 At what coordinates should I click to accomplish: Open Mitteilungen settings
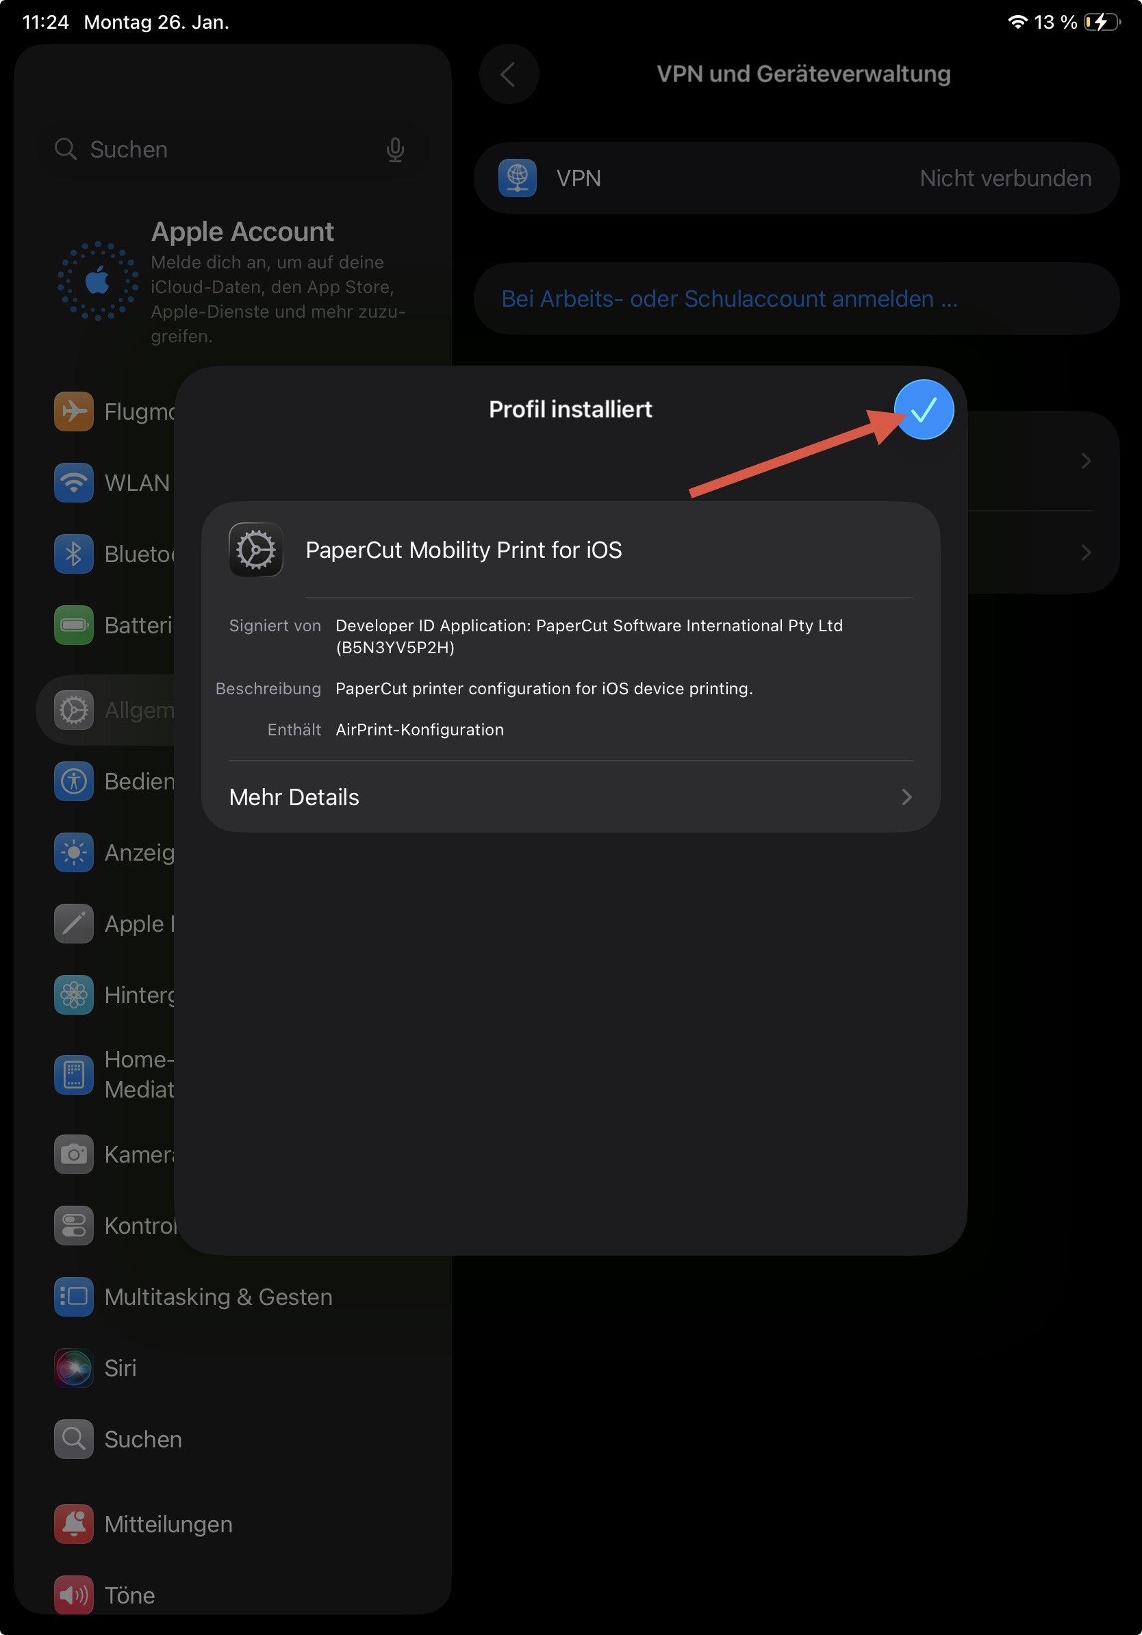[168, 1524]
